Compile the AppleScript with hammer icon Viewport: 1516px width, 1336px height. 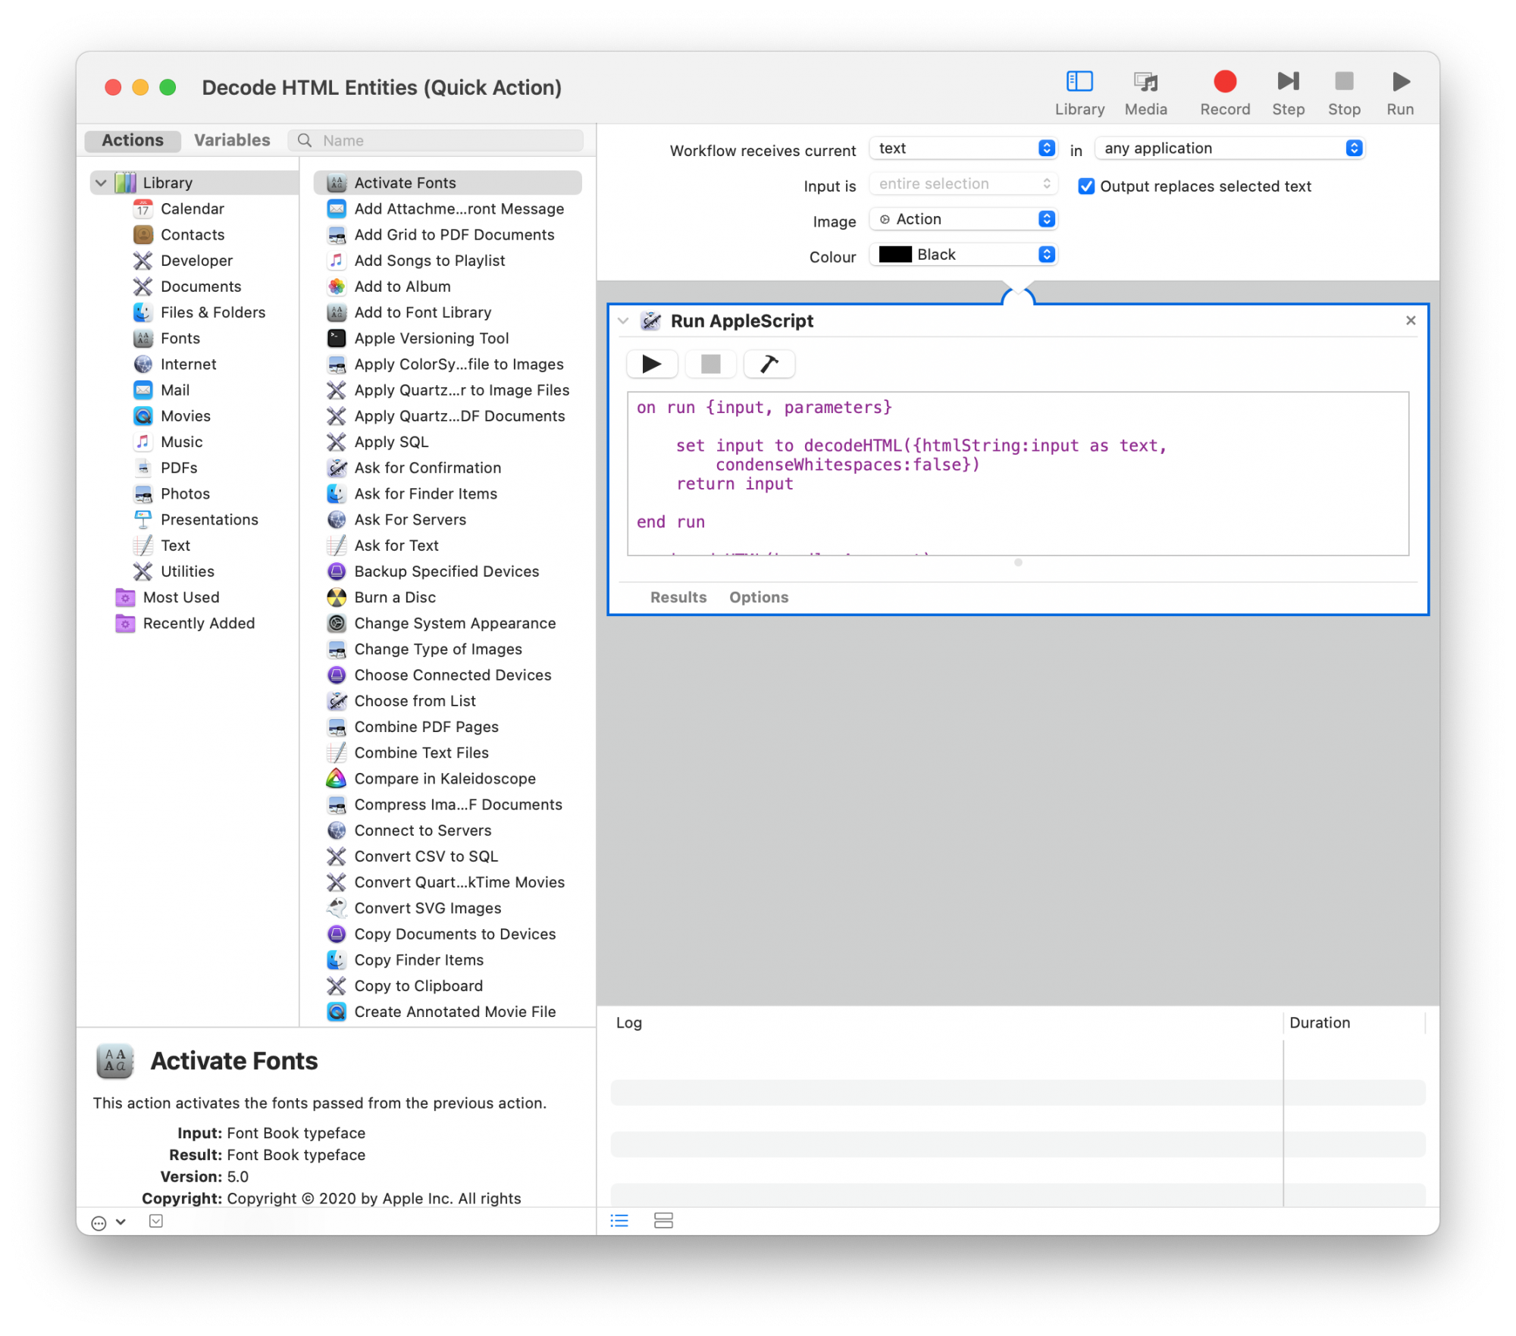coord(769,364)
